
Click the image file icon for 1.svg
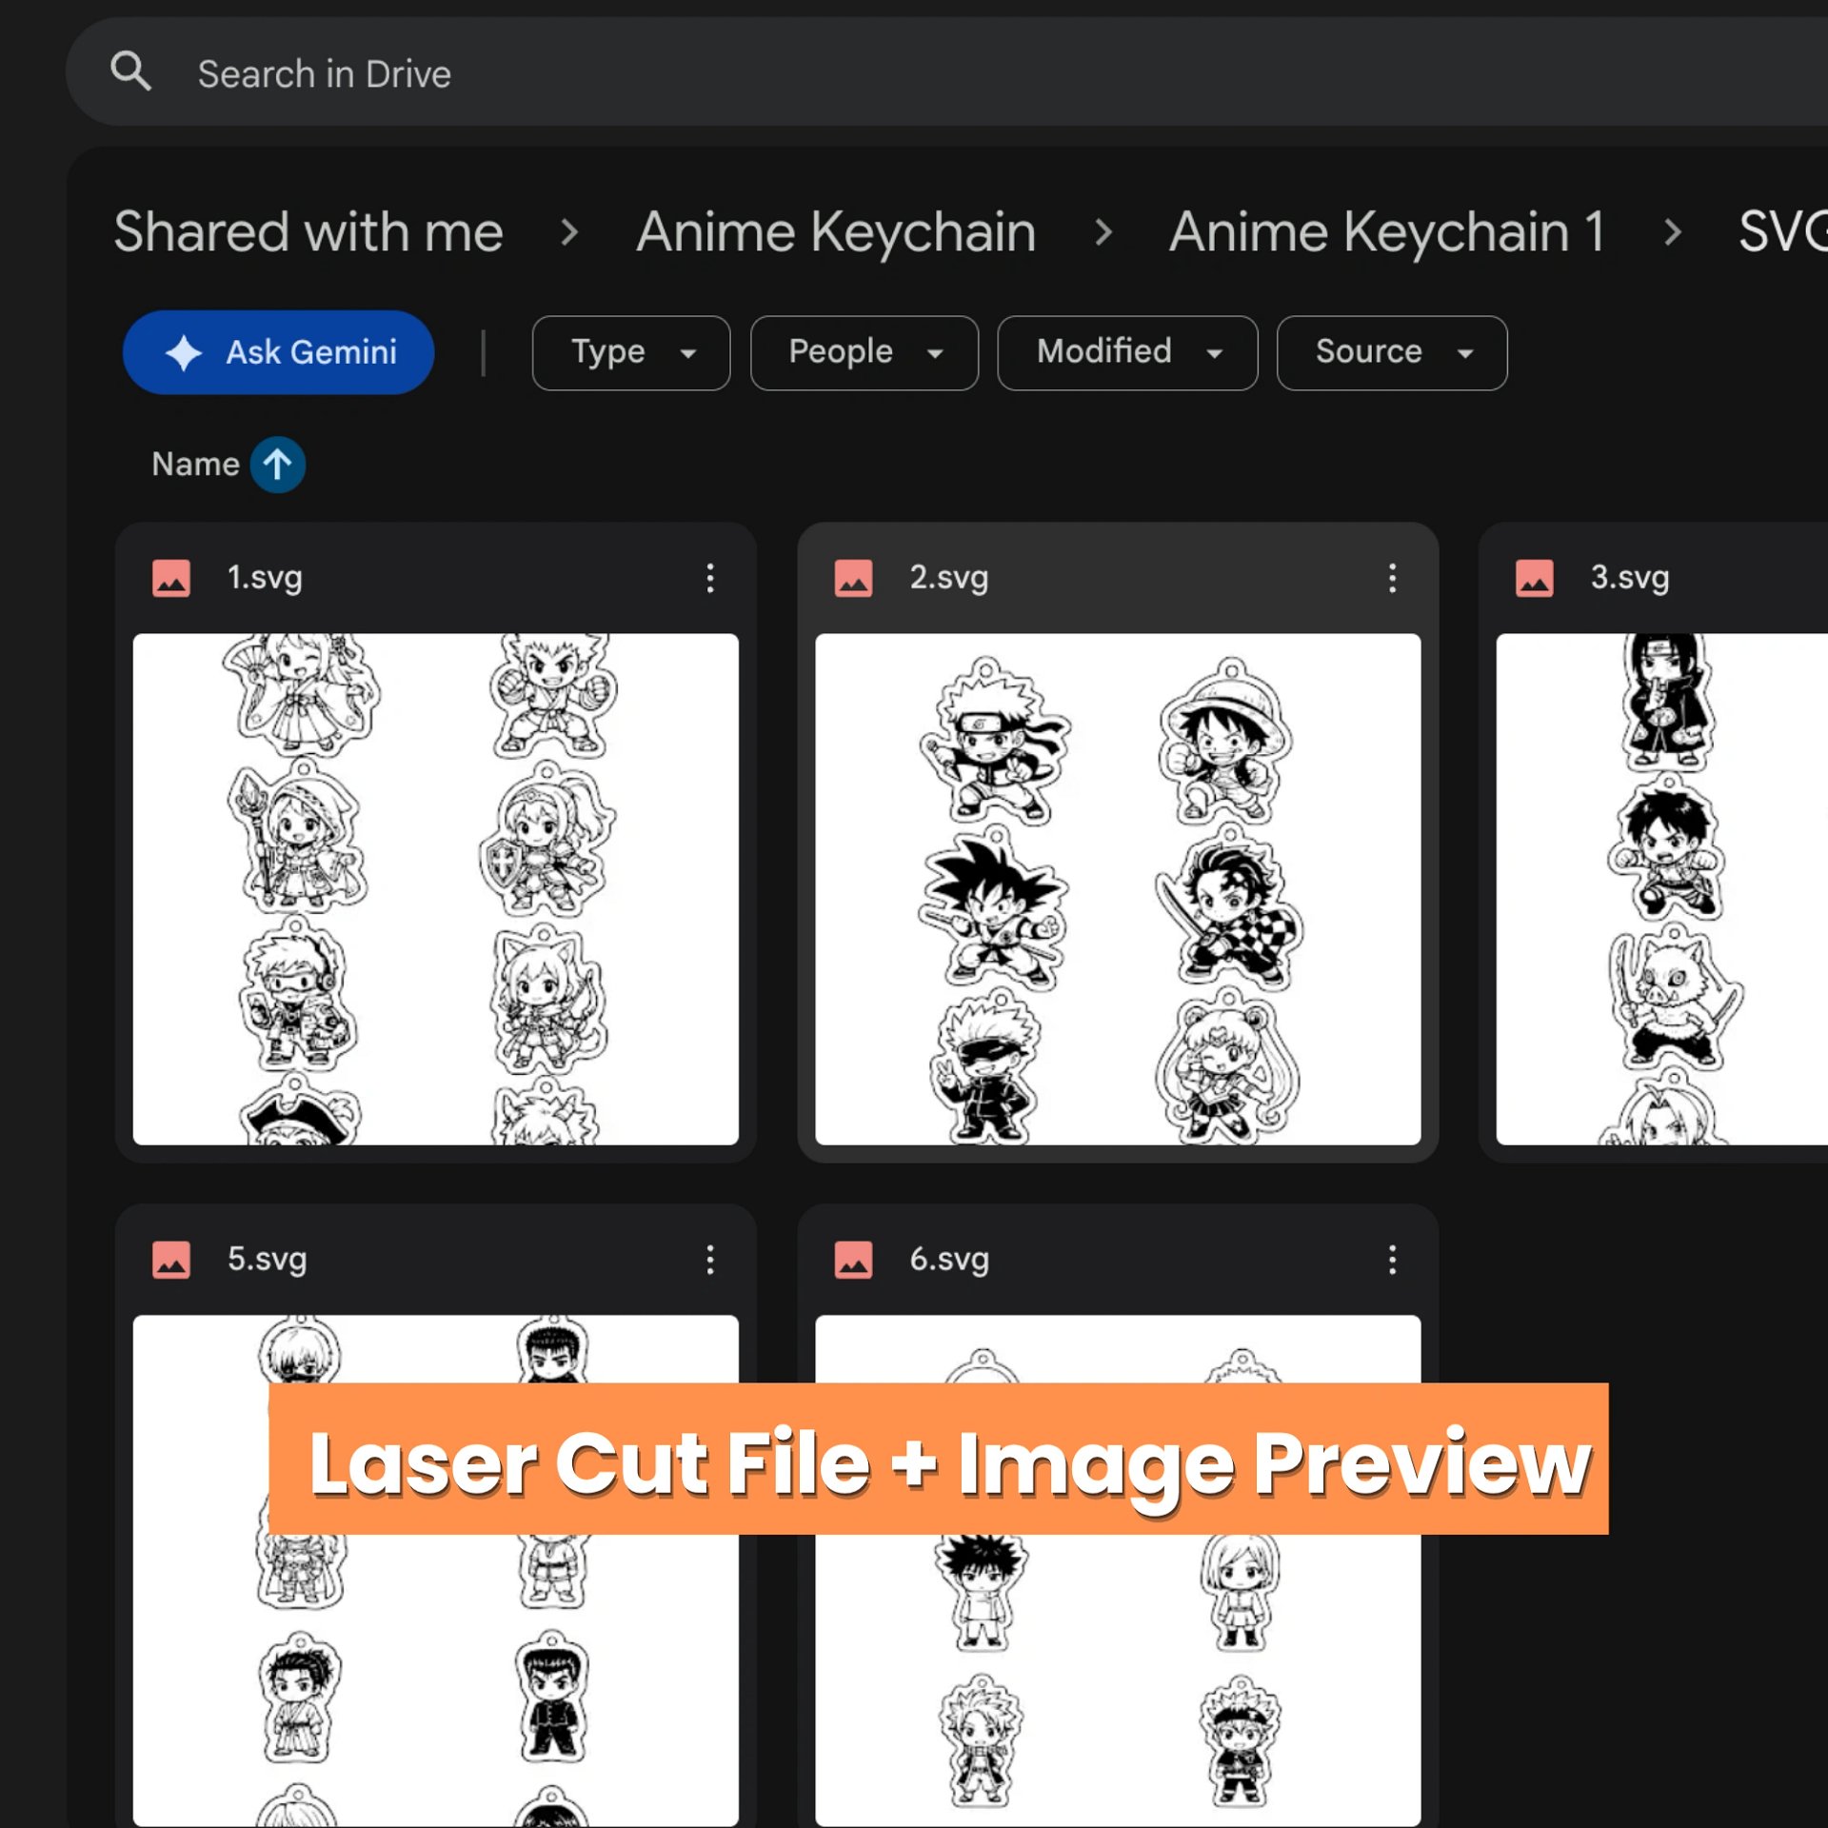(171, 578)
